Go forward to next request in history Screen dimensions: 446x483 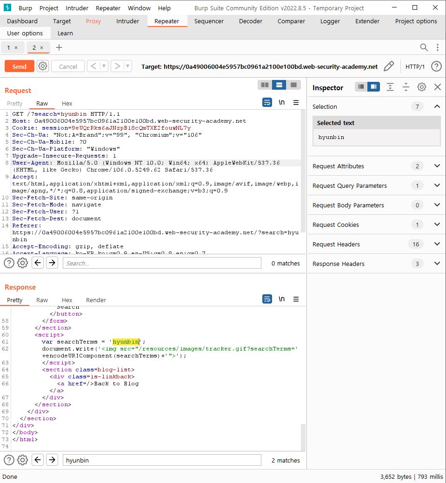tap(118, 66)
